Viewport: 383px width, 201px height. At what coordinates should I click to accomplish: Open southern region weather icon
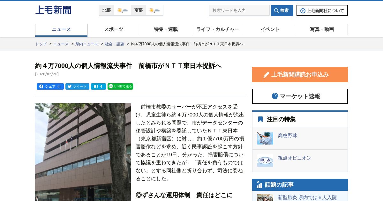[x=154, y=10]
